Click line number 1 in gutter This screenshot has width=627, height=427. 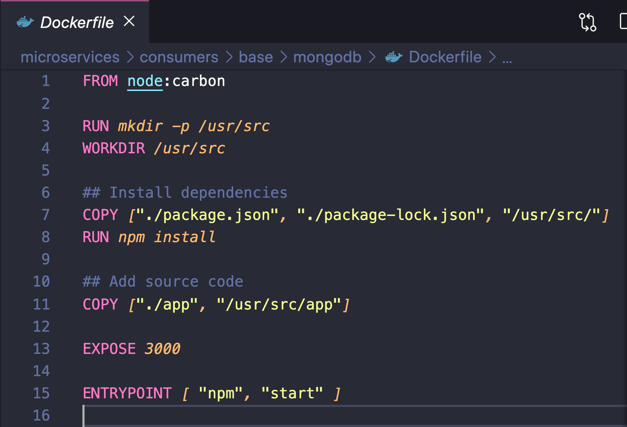click(46, 81)
